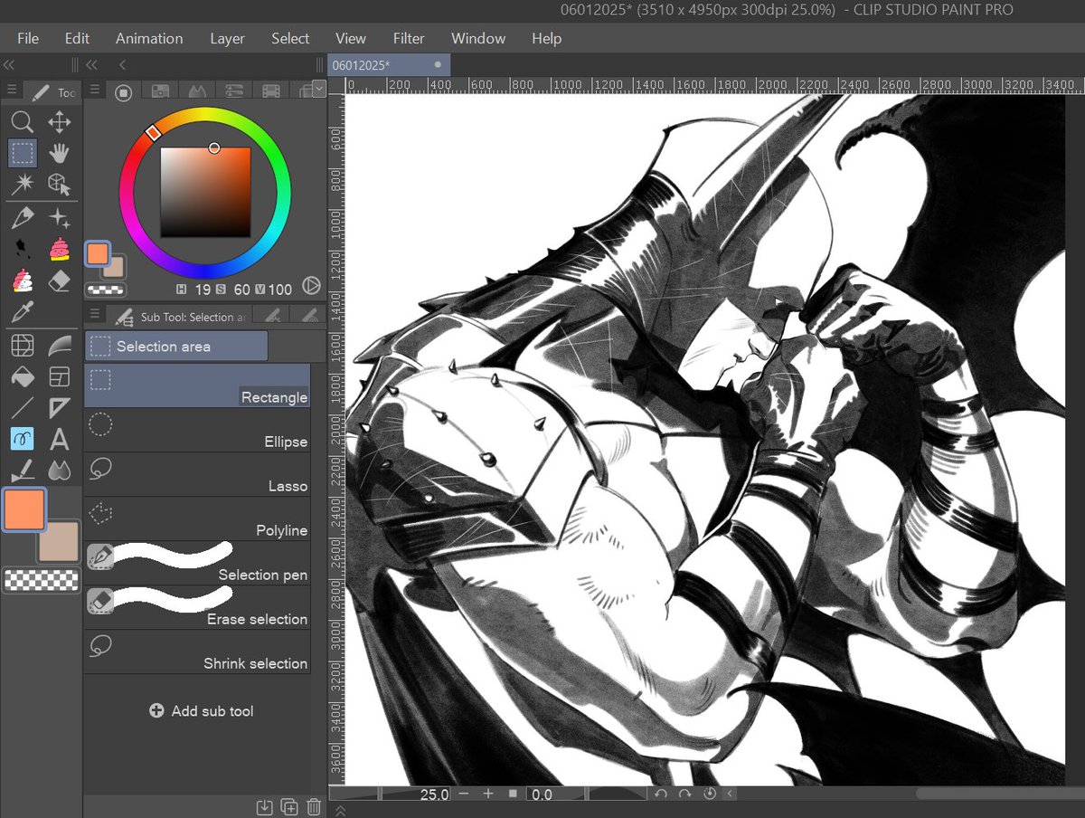Duplicate the sub tool via copy icon
This screenshot has width=1085, height=818.
click(x=289, y=807)
